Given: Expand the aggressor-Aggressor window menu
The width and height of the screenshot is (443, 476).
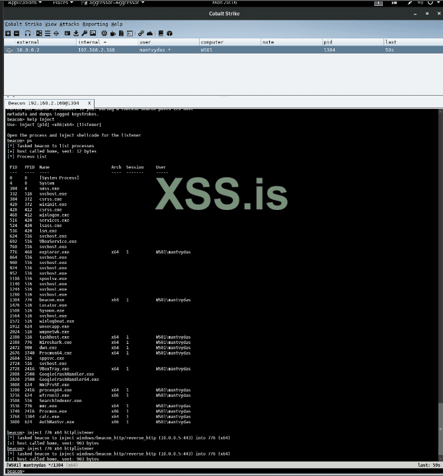Looking at the screenshot, I should click(x=113, y=3).
